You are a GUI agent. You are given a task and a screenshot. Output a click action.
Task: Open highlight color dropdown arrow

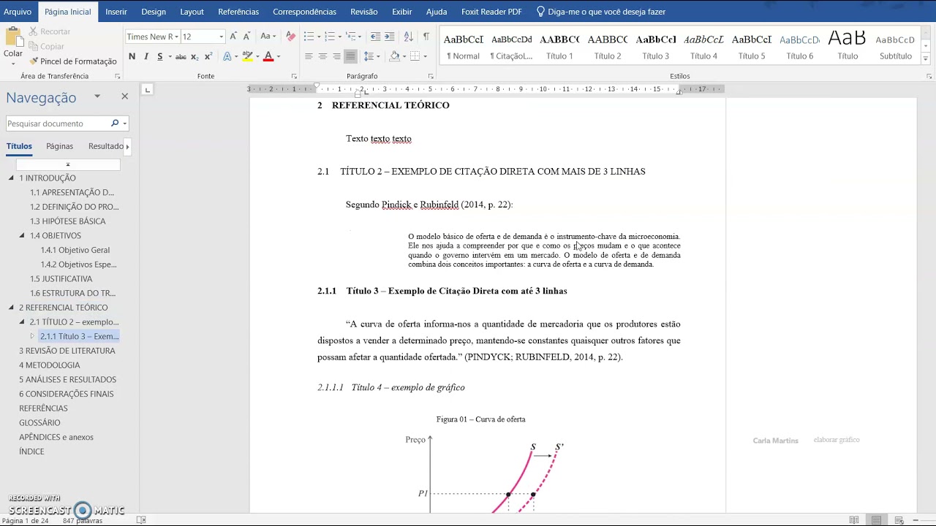click(257, 56)
